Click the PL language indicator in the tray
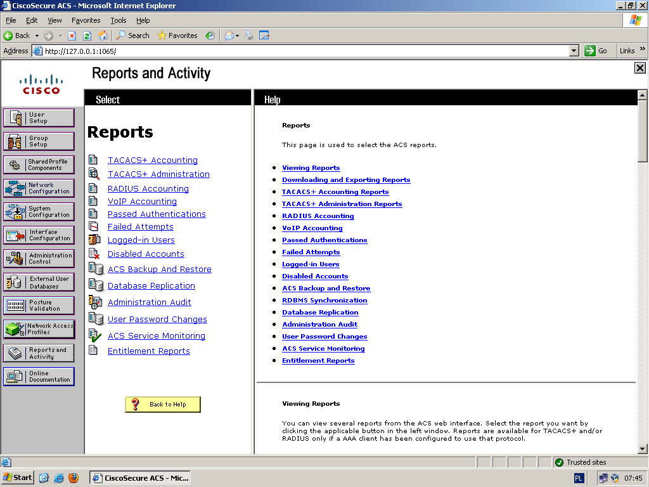Screen dimensions: 649x487 [x=578, y=478]
